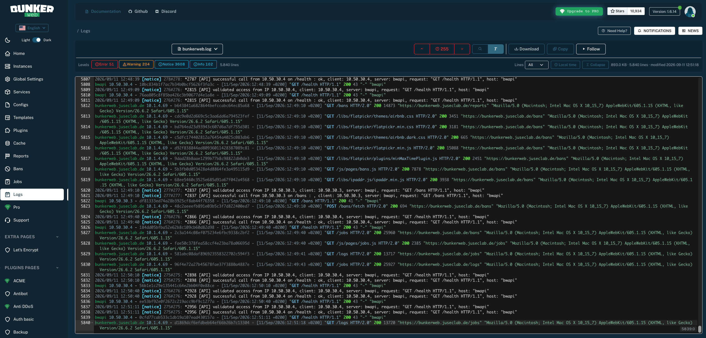Click the Backup shield icon
Screen dimensions: 706x338
tap(8, 332)
